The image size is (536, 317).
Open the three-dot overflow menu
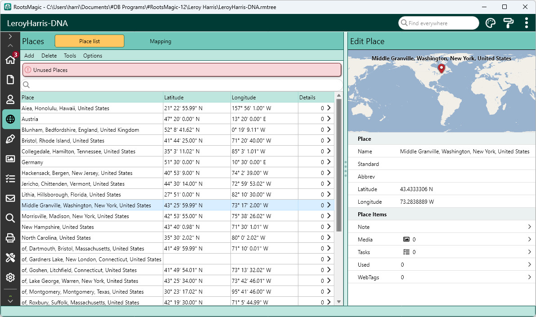[x=527, y=23]
